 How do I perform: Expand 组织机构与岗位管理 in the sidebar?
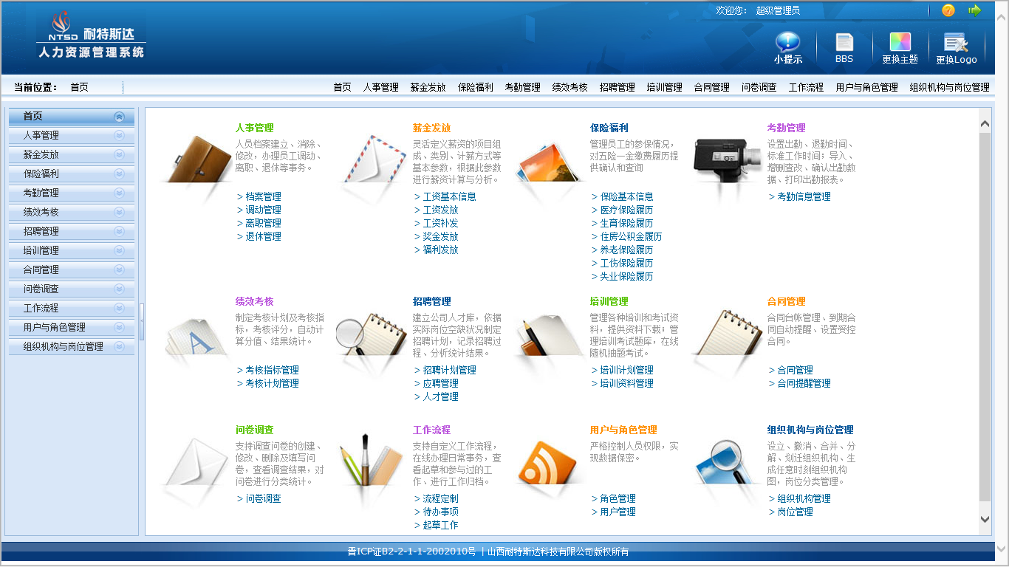click(x=119, y=347)
